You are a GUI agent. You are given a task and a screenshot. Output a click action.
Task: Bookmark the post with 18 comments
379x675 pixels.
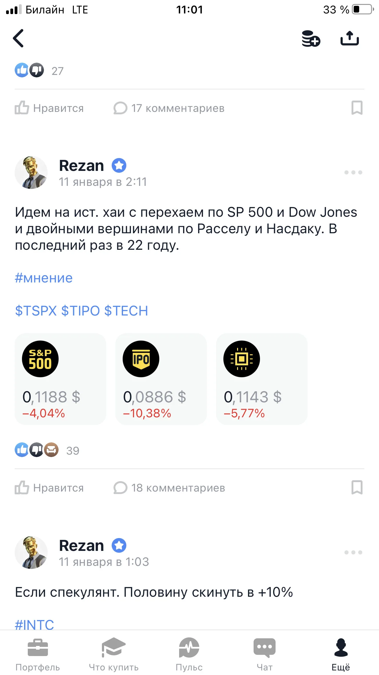357,487
